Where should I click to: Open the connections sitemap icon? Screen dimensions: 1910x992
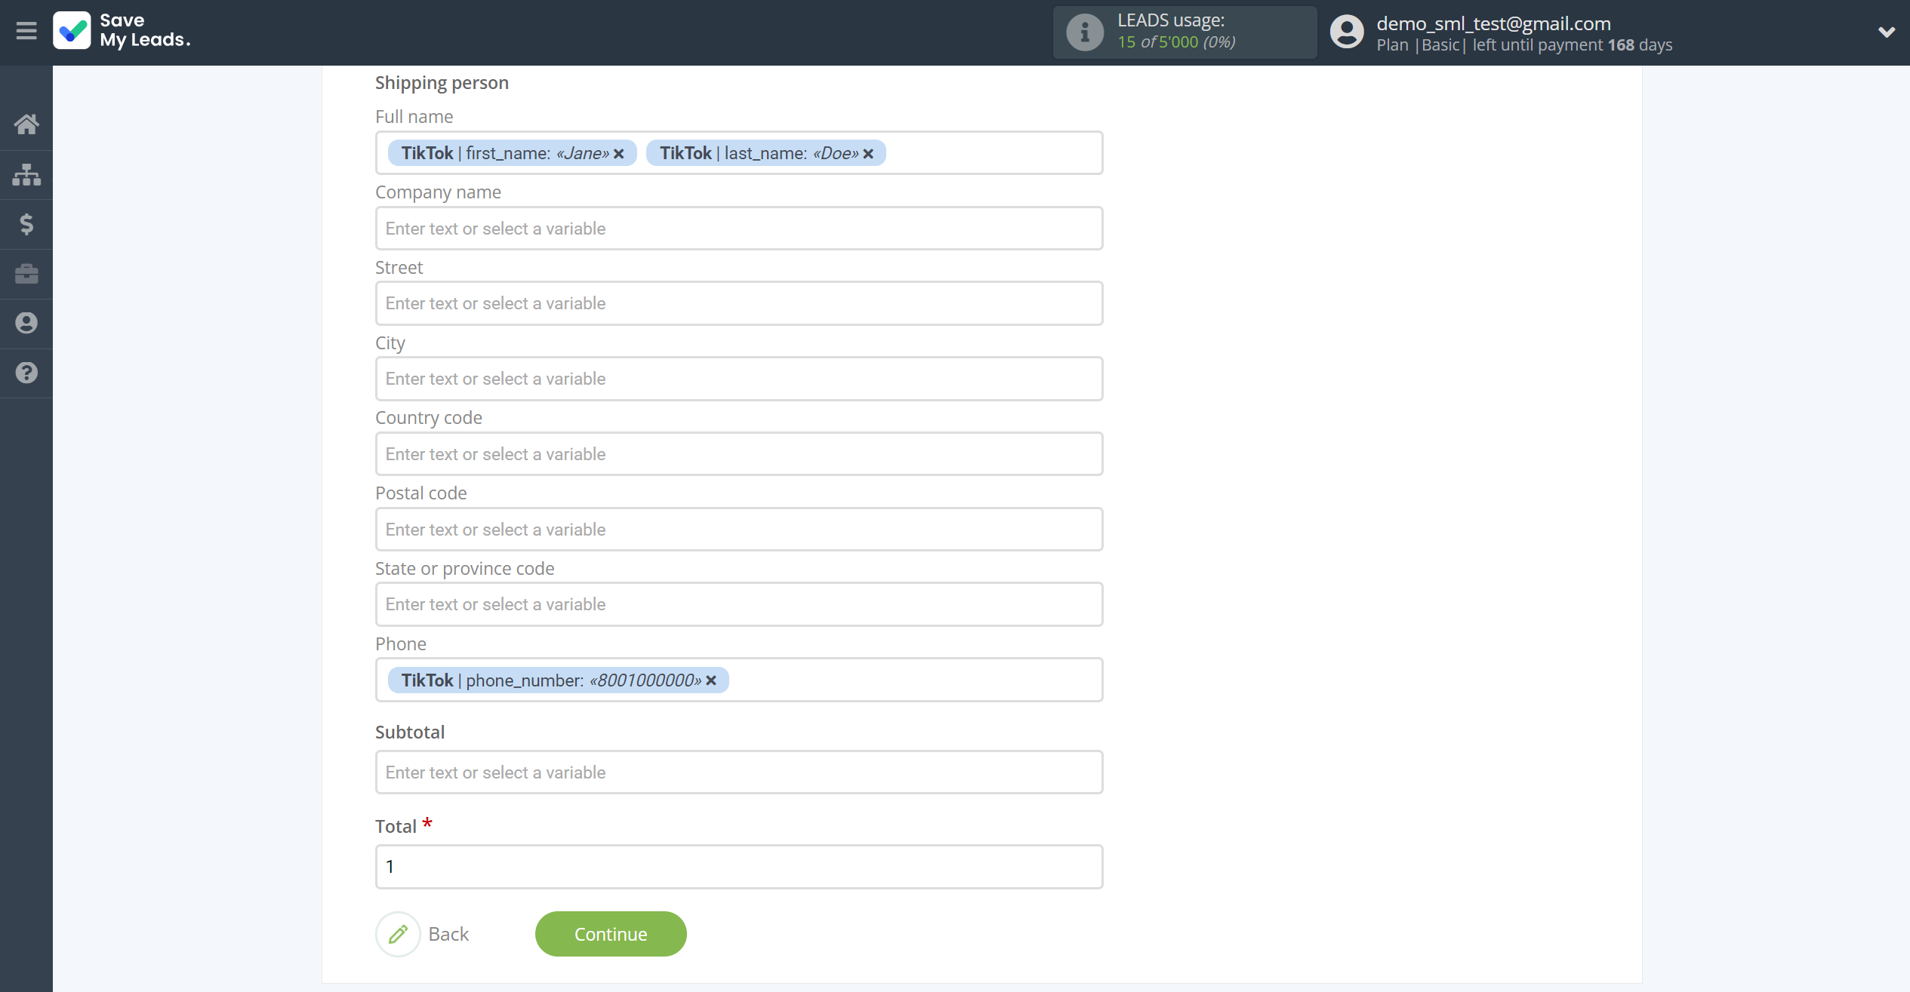[x=26, y=174]
